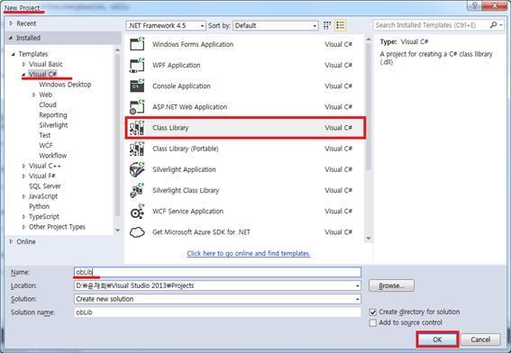Open the dialog help question mark button
Screen dimensions: 511x353
coord(474,5)
